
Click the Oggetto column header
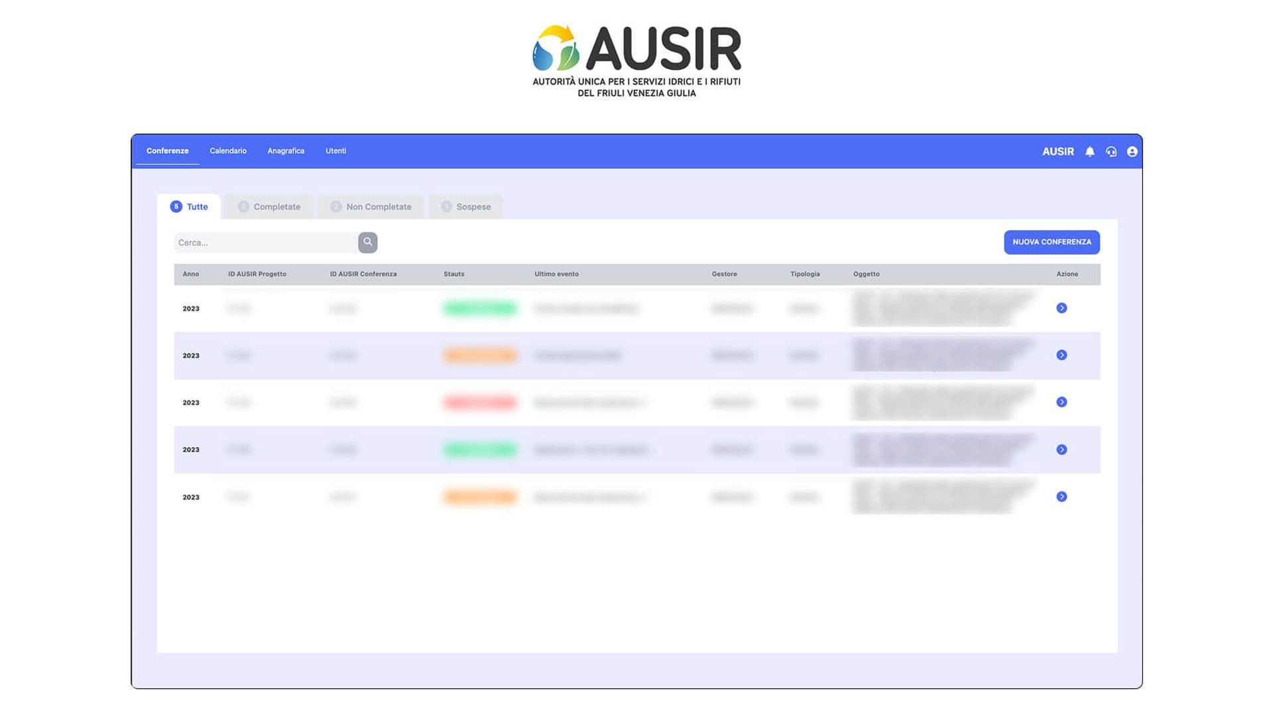click(x=866, y=274)
